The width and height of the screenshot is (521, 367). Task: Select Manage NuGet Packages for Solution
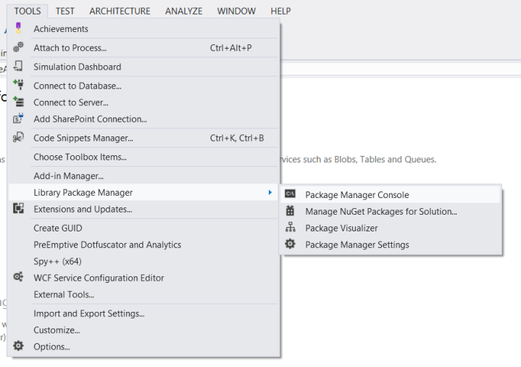tap(380, 212)
